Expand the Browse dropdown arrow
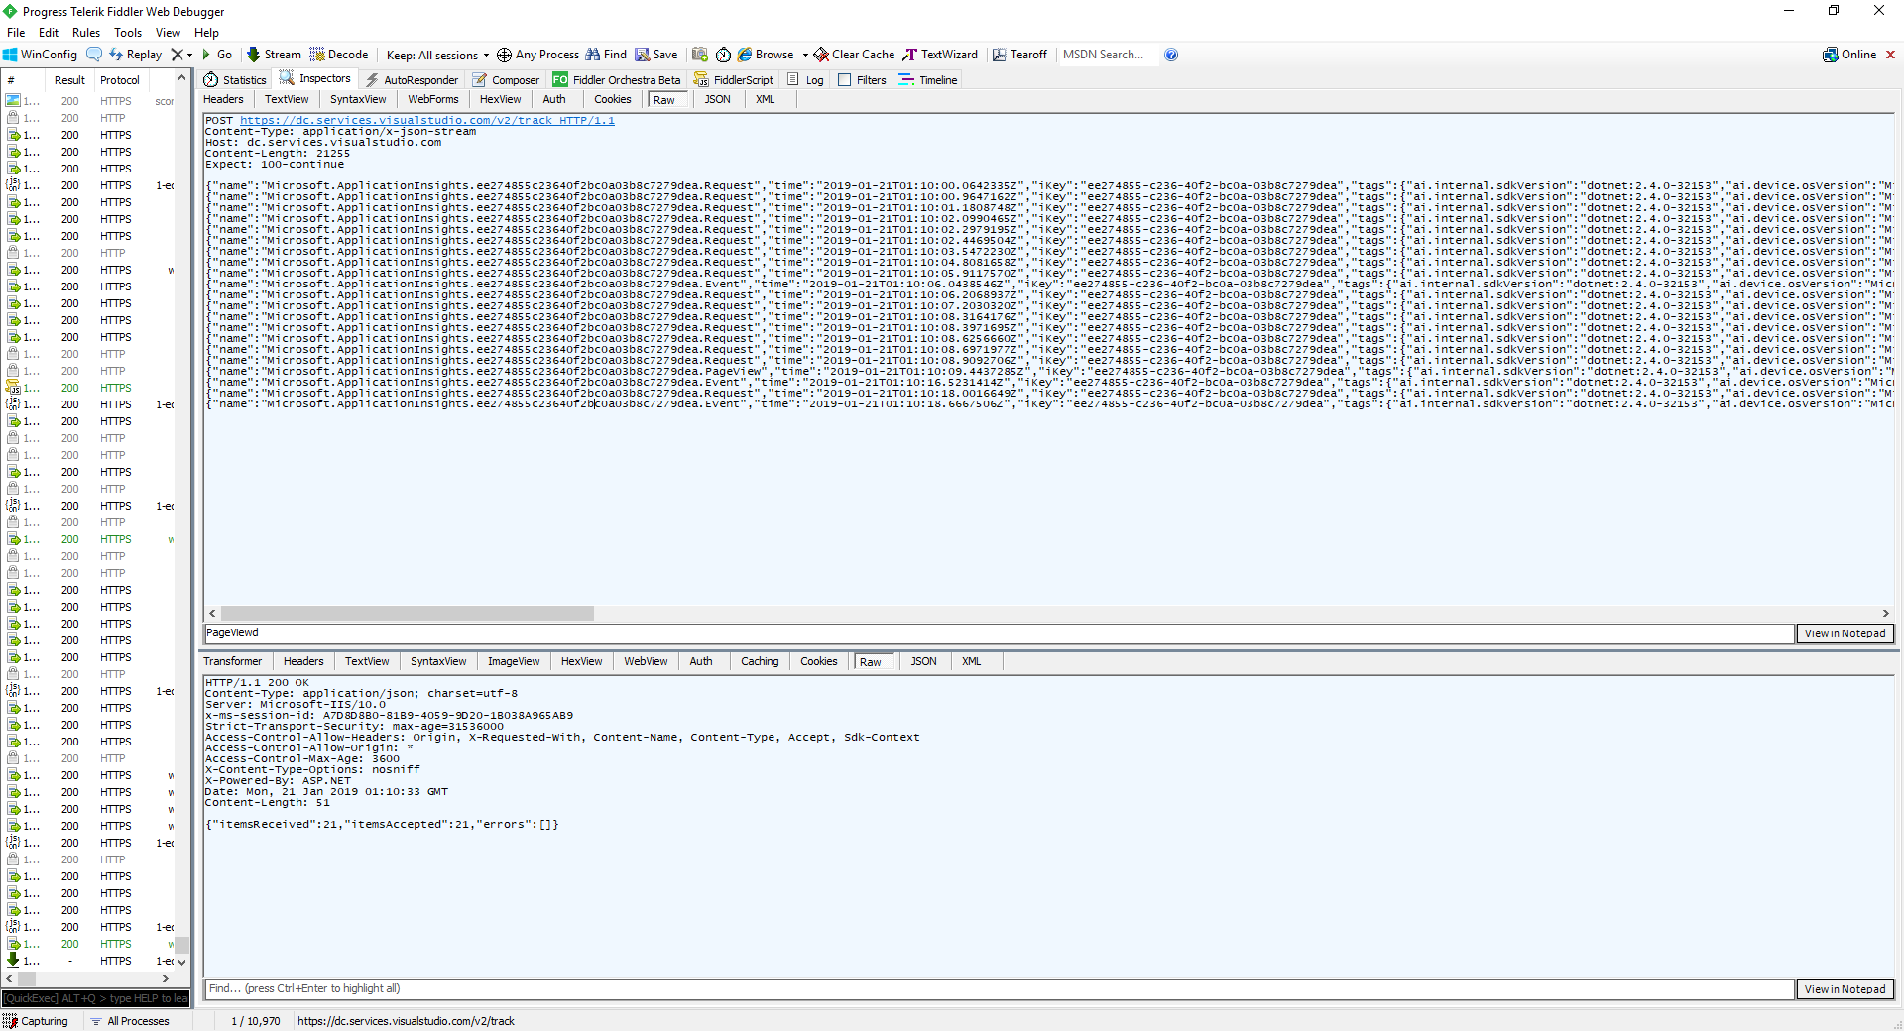Screen dimensions: 1904x1031 point(805,55)
